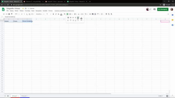Apply vertical borders from borders panel

coord(75,18)
